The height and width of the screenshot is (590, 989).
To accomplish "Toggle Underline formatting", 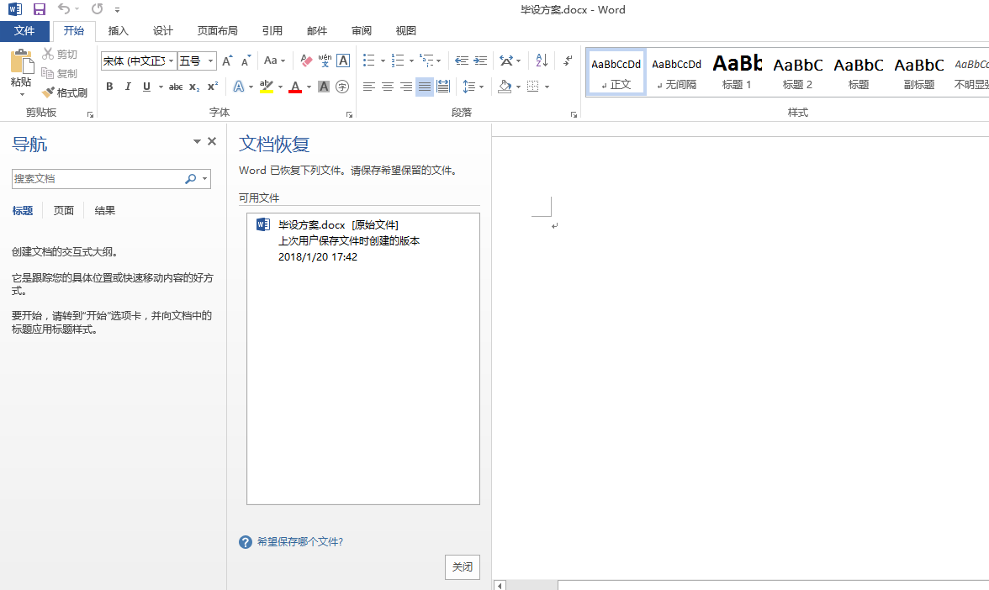I will 146,87.
